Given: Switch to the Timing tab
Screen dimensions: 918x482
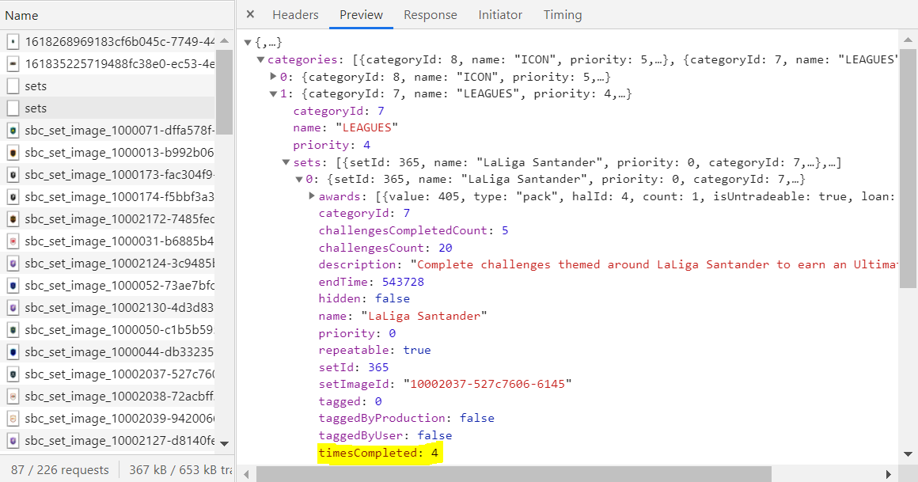Looking at the screenshot, I should point(563,14).
